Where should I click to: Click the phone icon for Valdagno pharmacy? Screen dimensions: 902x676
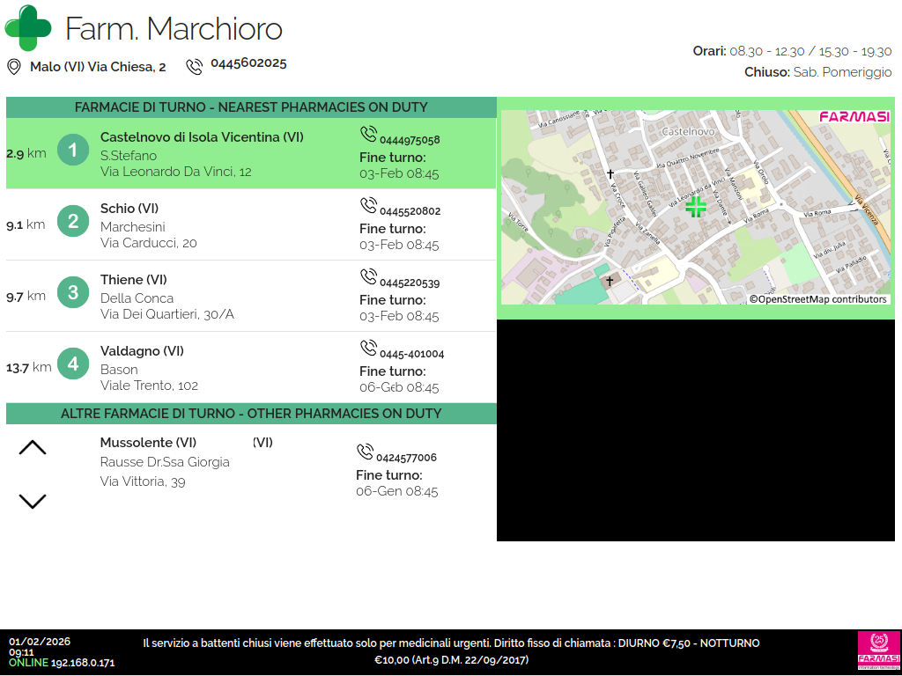[368, 348]
